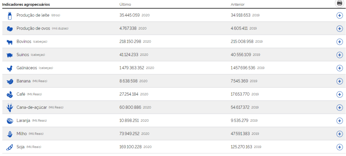Click the printer icon at top right
Image resolution: width=346 pixels, height=156 pixels.
pos(339,3)
